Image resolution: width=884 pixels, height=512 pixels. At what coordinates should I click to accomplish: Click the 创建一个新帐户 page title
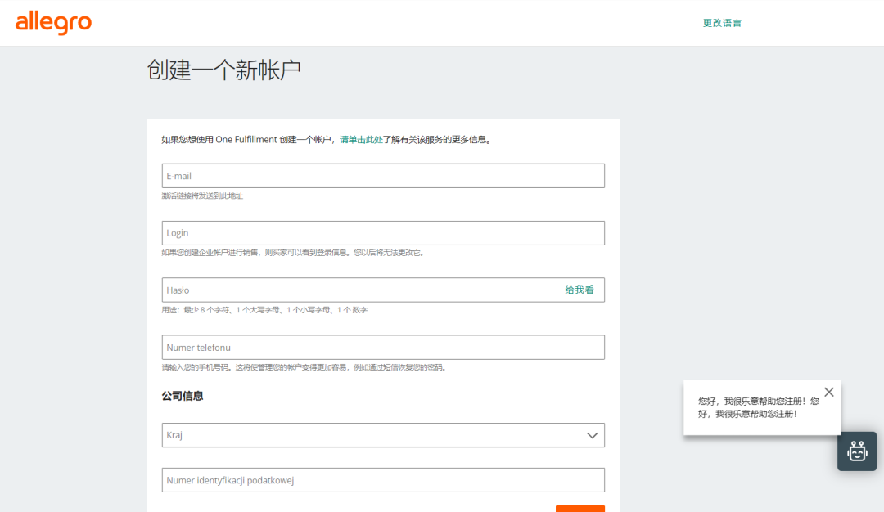[224, 70]
